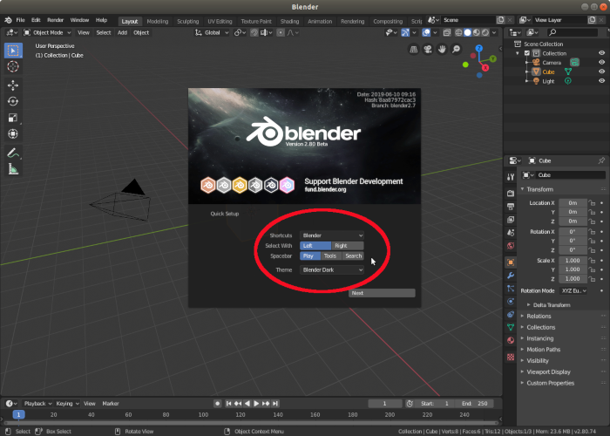This screenshot has width=610, height=436.
Task: Pick the Scale tool
Action: 13,118
